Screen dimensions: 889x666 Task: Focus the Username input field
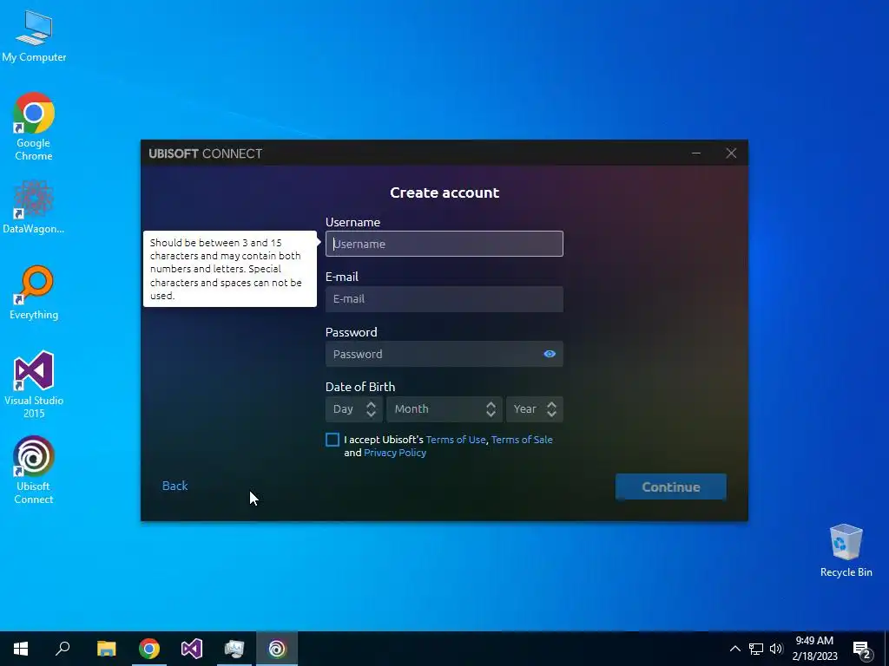444,244
